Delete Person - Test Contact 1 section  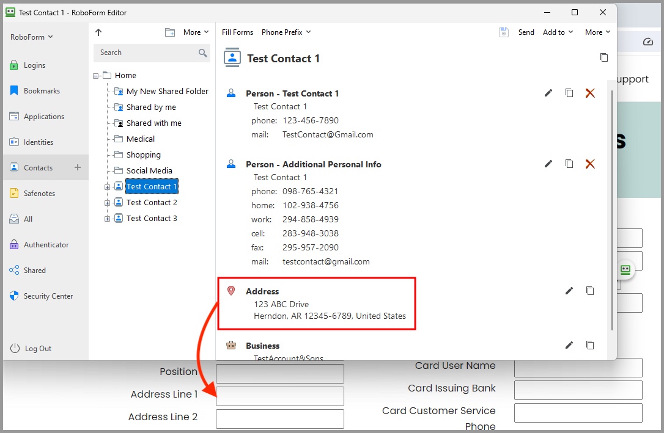coord(590,93)
